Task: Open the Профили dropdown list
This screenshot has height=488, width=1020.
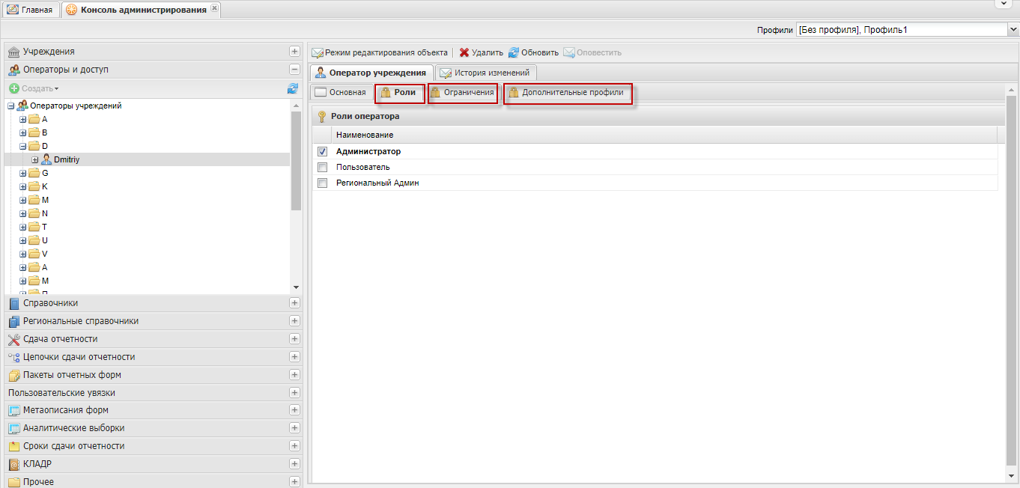Action: click(x=1013, y=30)
